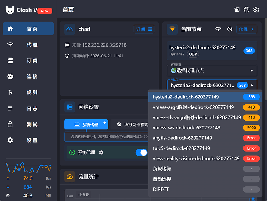Click the gauge icon beside 流量统计
This screenshot has height=201, width=267.
tap(69, 177)
